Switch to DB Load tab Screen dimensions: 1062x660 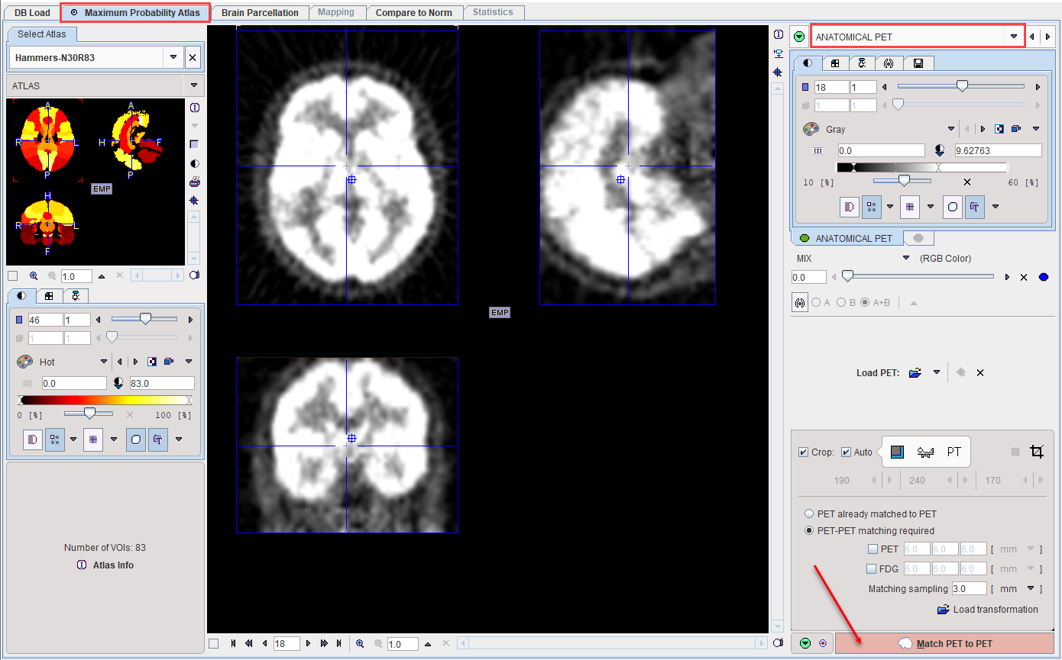(x=32, y=12)
